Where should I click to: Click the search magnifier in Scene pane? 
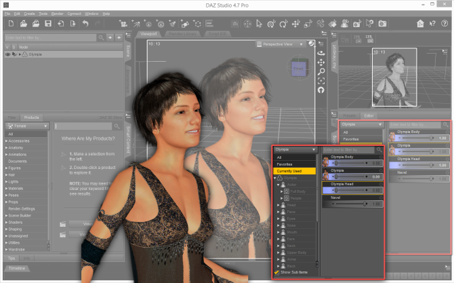101,37
